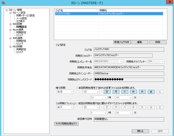The height and width of the screenshot is (136, 174).
Task: Open 同期・サービス設定 in the tree
Action: coord(25,16)
